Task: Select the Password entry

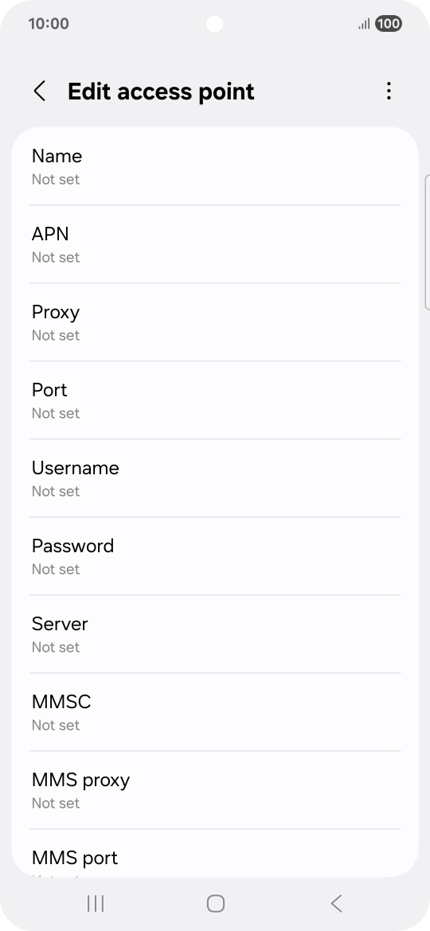Action: [x=215, y=555]
